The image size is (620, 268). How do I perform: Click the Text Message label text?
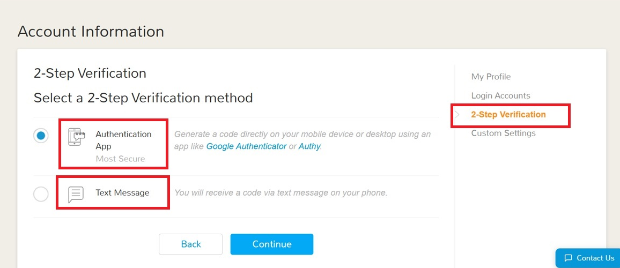pyautogui.click(x=123, y=193)
